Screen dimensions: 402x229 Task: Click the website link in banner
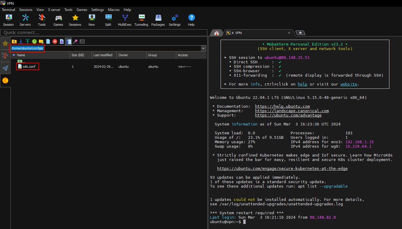[349, 84]
